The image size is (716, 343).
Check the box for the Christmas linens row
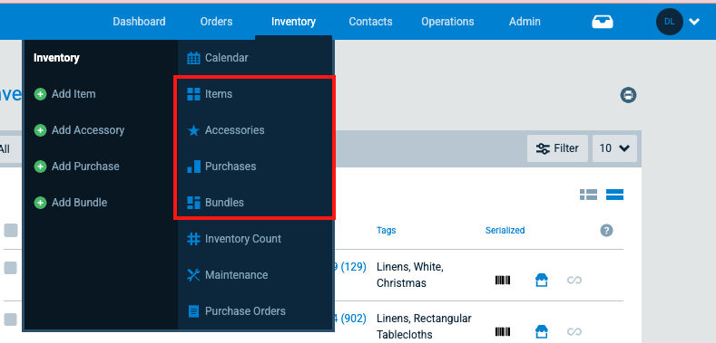coord(11,268)
